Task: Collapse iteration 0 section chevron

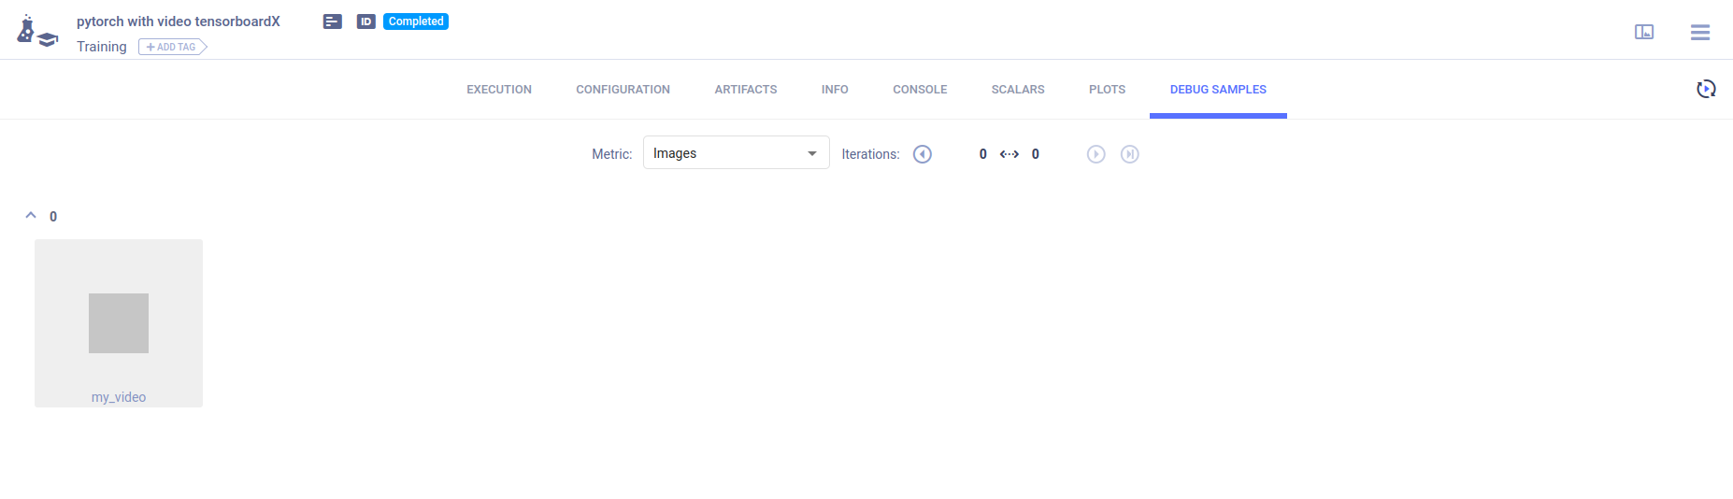Action: coord(31,216)
